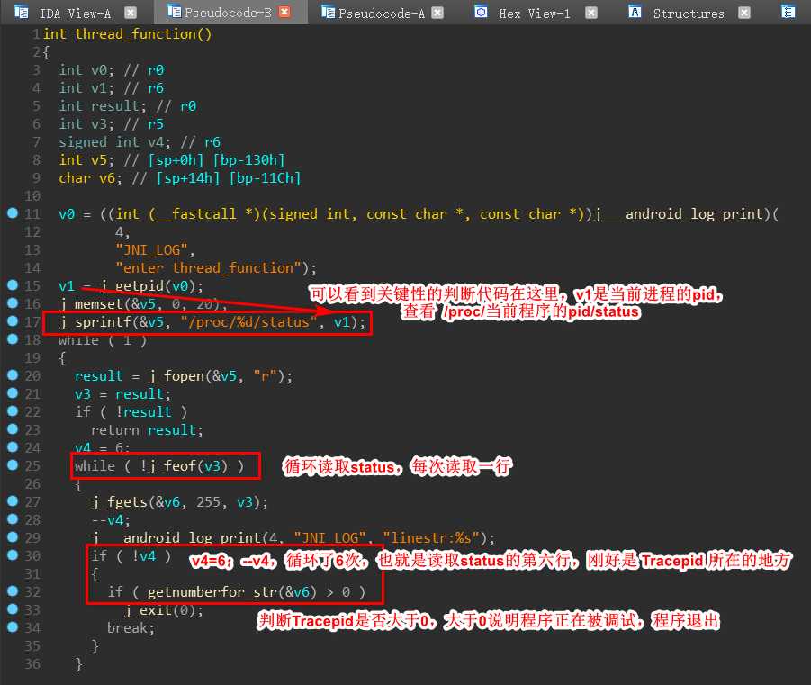The image size is (811, 685).
Task: Close the IDA View-A tab
Action: click(x=131, y=13)
